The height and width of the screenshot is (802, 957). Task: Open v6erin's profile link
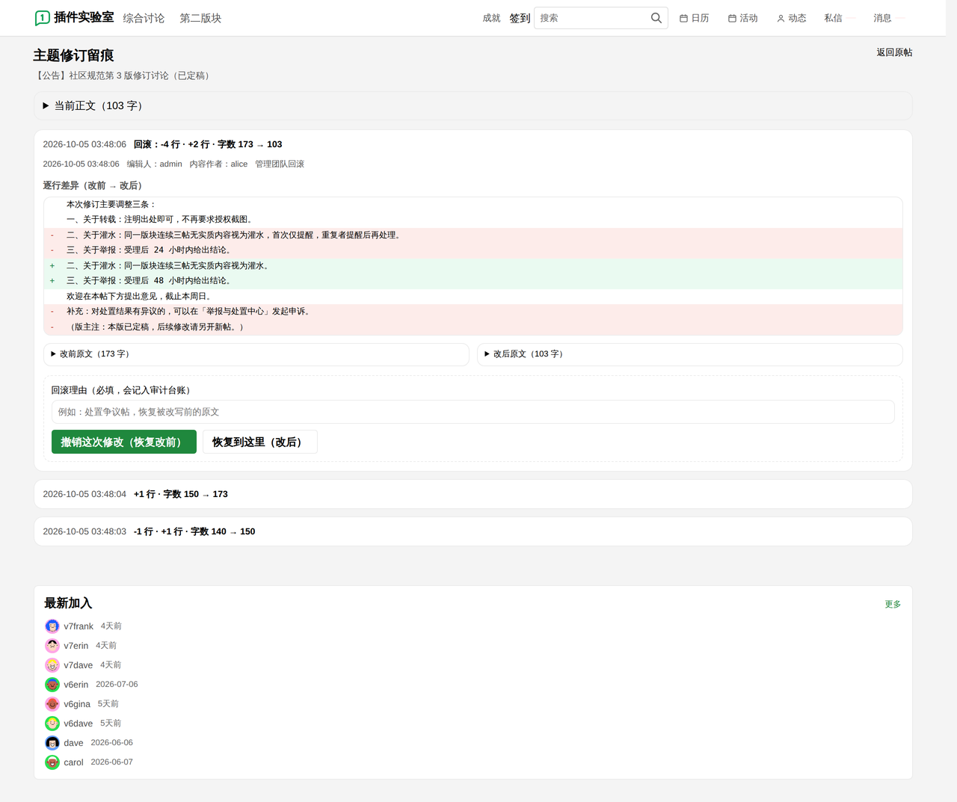pyautogui.click(x=76, y=685)
